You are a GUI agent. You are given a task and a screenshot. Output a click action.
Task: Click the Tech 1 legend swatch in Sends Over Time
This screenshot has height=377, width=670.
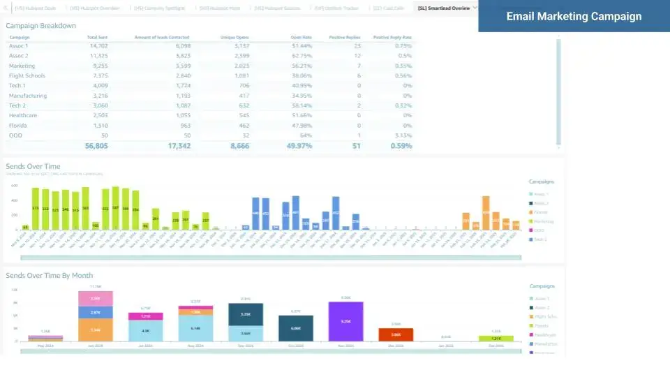click(x=531, y=239)
